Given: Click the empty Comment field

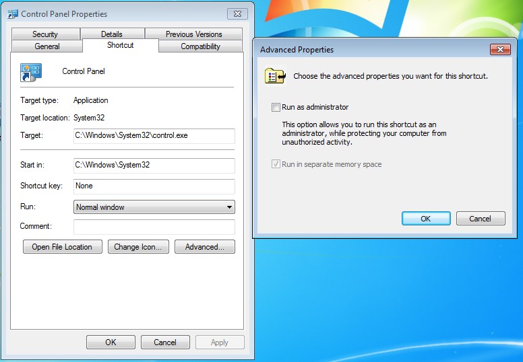Looking at the screenshot, I should [x=154, y=227].
